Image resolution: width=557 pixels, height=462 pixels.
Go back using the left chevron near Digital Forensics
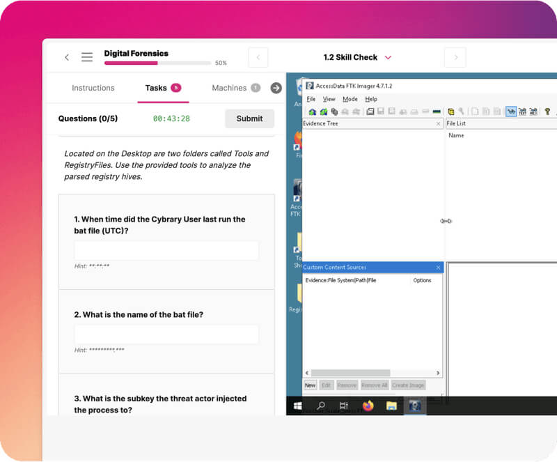click(67, 57)
